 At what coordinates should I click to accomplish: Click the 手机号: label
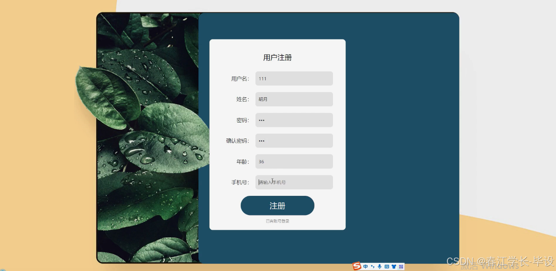[x=240, y=182]
